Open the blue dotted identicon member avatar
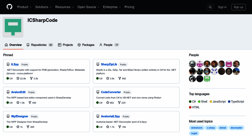 coord(214,71)
